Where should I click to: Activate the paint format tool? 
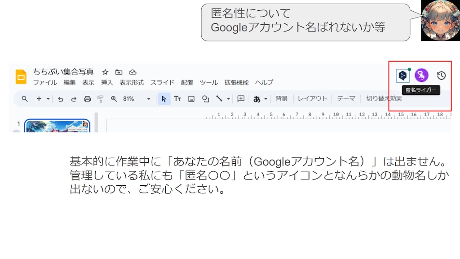tap(101, 99)
